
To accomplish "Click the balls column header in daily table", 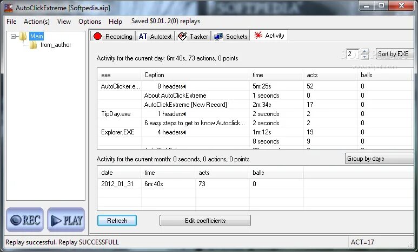I will click(385, 75).
